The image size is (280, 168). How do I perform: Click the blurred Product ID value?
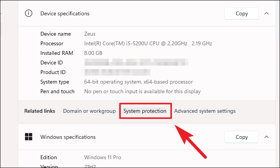(x=117, y=72)
